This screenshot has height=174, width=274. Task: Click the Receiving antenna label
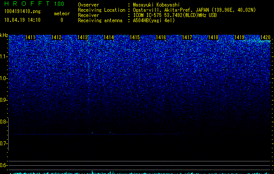coord(100,20)
